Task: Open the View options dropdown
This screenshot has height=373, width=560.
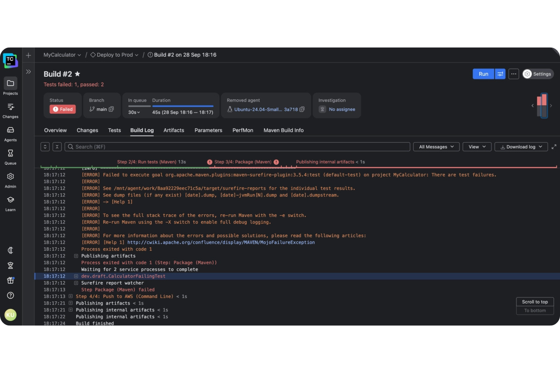Action: (x=476, y=147)
